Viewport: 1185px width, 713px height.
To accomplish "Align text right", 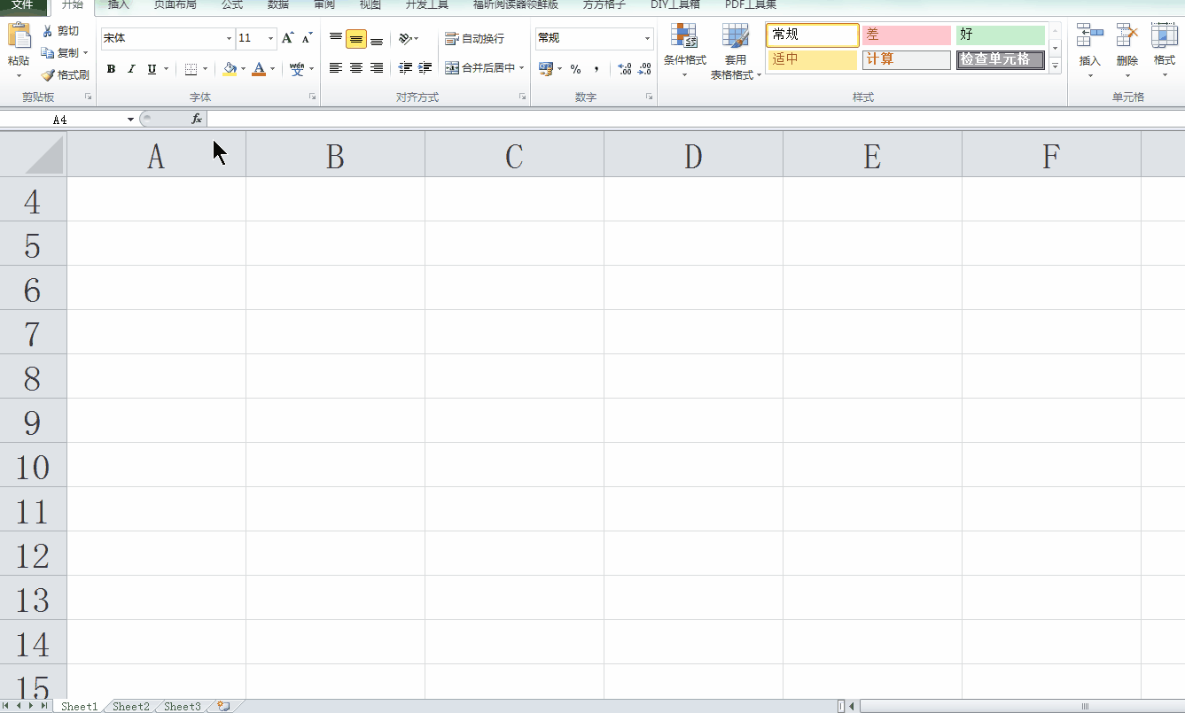I will click(x=377, y=68).
